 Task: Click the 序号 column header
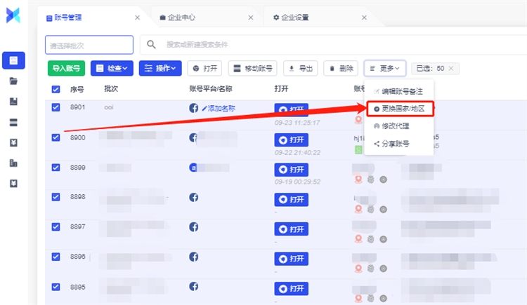(77, 89)
